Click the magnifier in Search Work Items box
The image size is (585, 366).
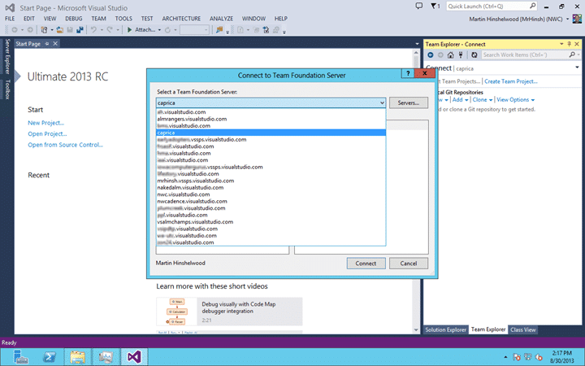coord(572,55)
